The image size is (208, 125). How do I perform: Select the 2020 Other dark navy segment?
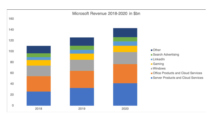125,33
